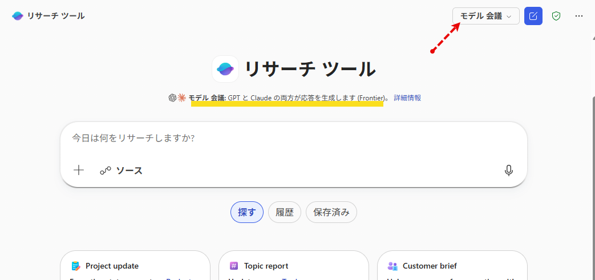This screenshot has height=280, width=595.
Task: Open the 保存済み tab
Action: pos(331,212)
